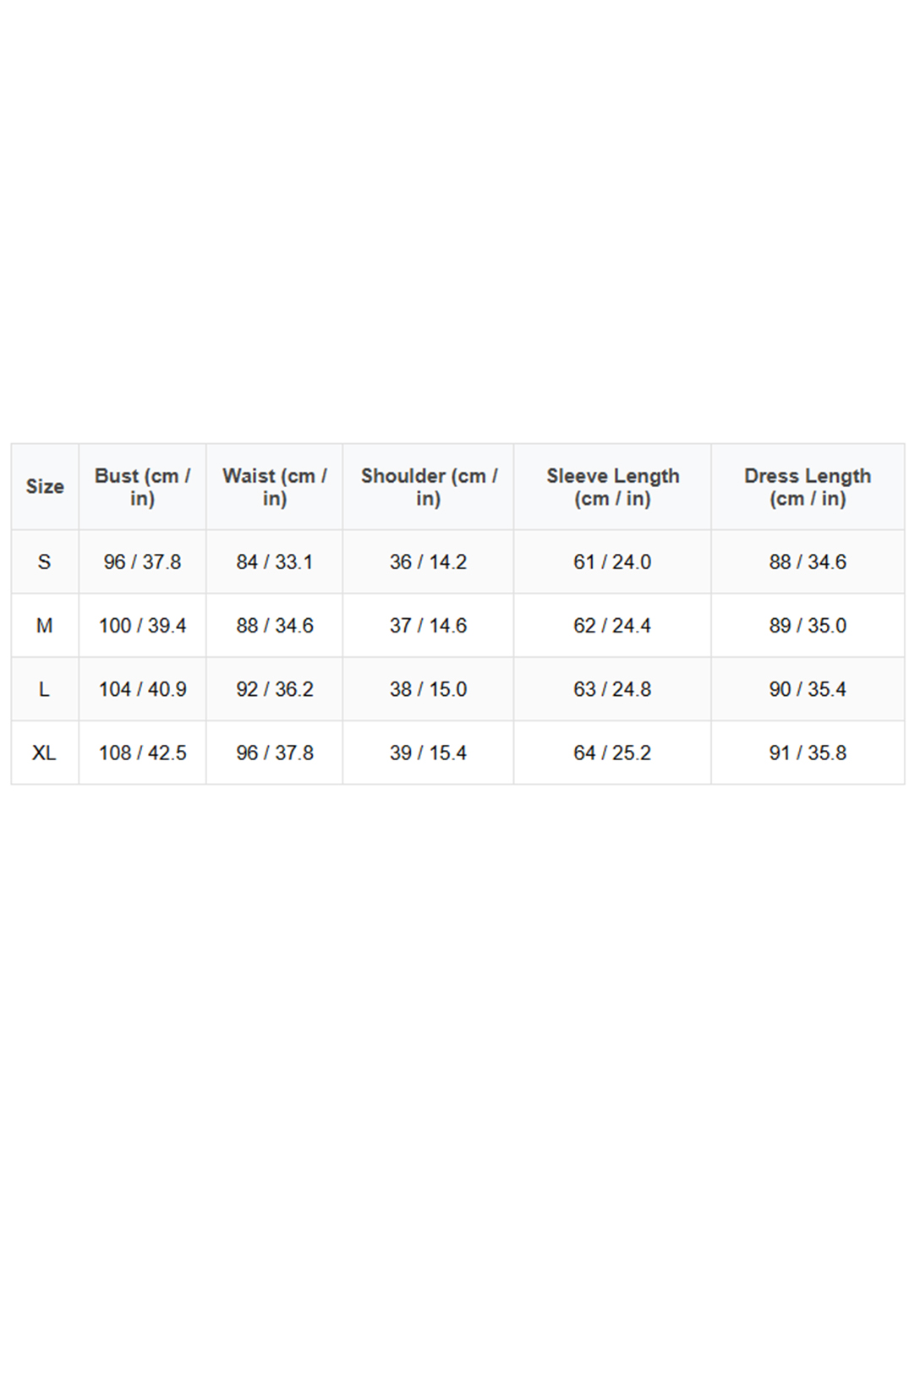
Task: Click the Bust column header
Action: [x=142, y=487]
